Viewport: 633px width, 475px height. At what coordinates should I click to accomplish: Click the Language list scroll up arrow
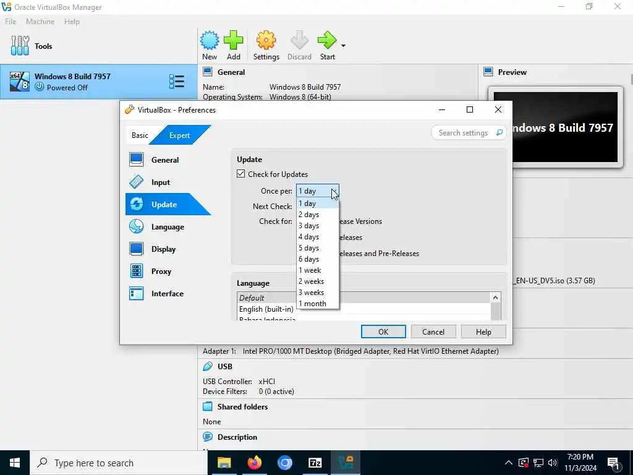[x=496, y=297]
